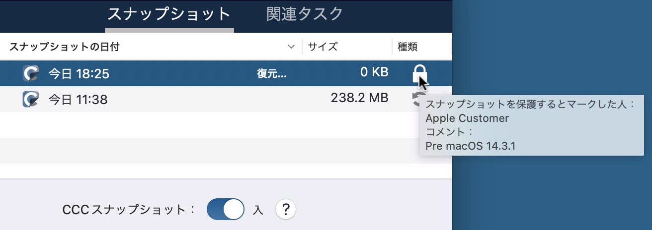Open help with the question mark button

click(x=285, y=210)
